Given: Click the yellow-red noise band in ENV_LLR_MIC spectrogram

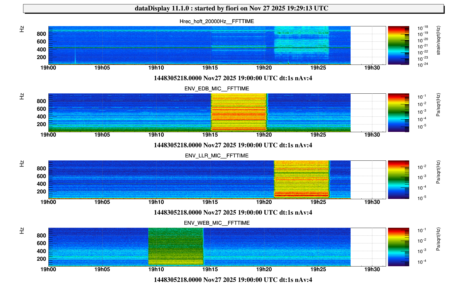Looking at the screenshot, I should click(302, 180).
